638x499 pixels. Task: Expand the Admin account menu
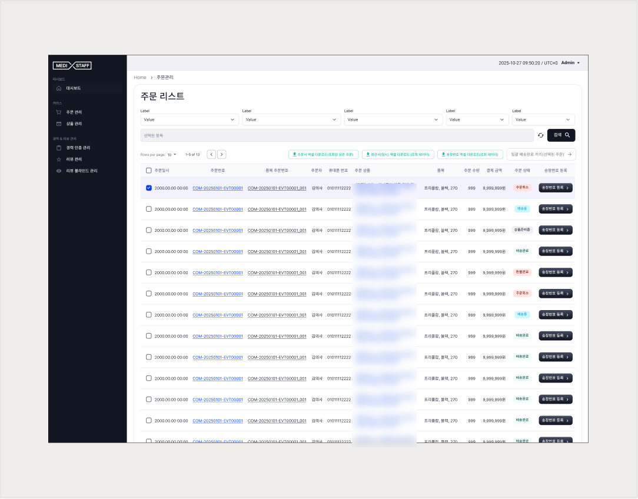(x=570, y=63)
